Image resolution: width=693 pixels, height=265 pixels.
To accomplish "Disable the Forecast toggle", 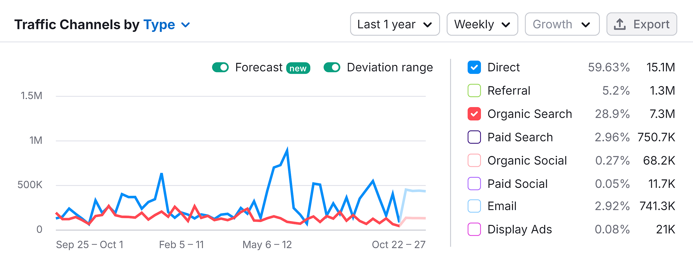I will 220,67.
